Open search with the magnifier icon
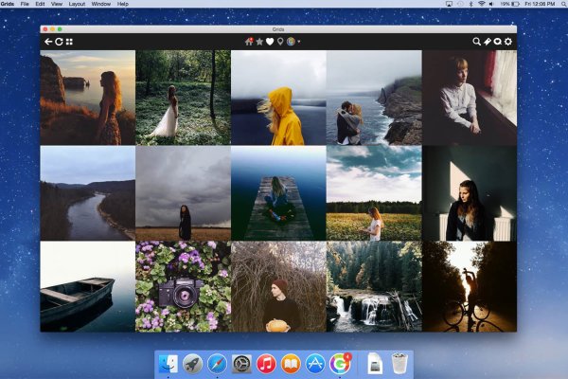Viewport: 568px width, 379px height. (477, 42)
